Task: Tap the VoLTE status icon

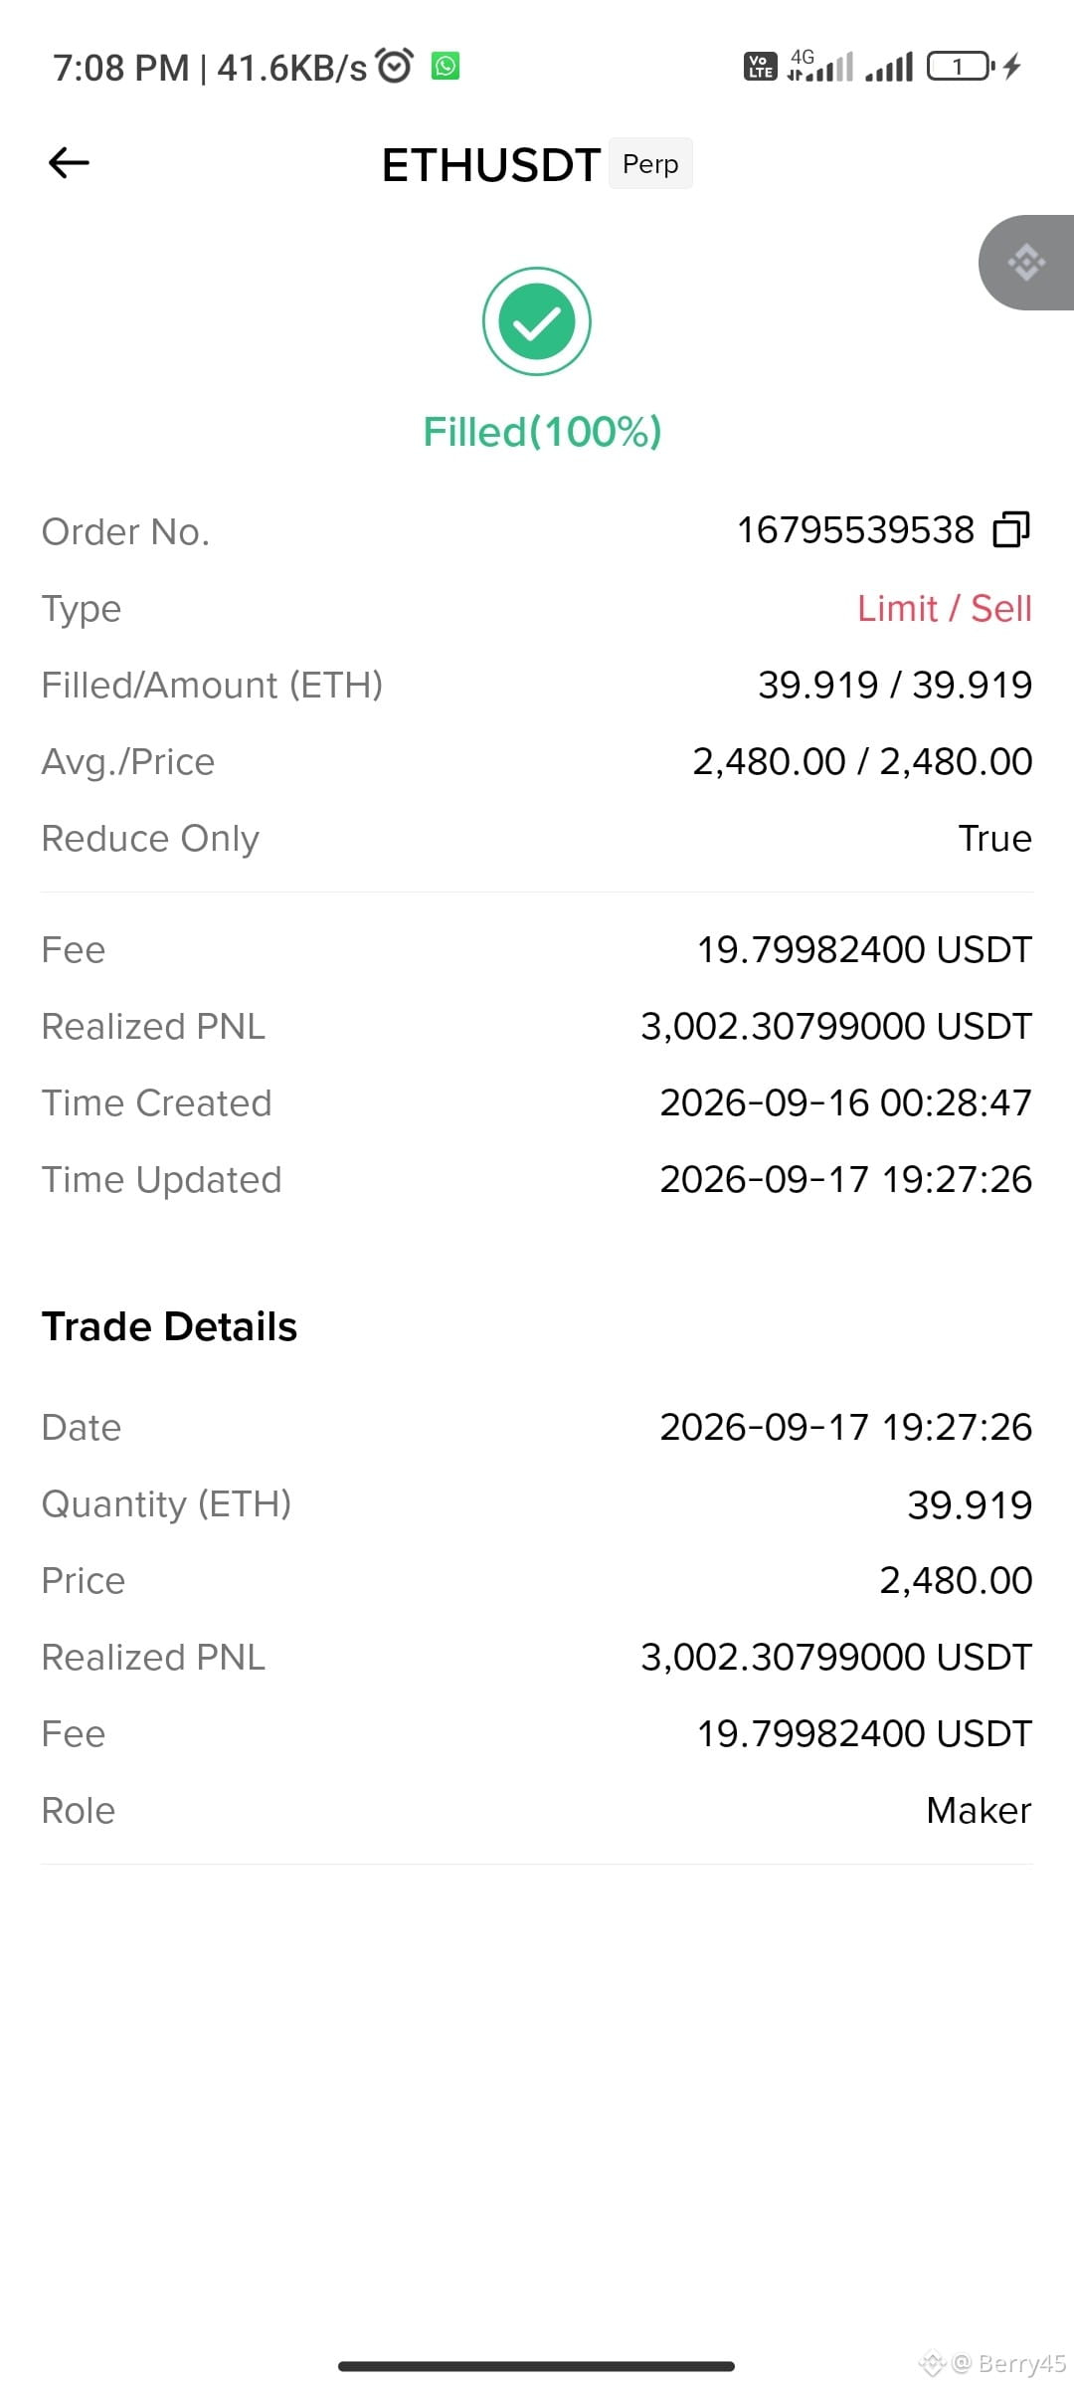Action: click(x=760, y=67)
